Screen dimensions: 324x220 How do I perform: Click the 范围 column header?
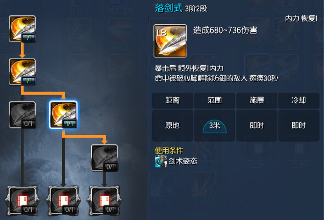215,100
